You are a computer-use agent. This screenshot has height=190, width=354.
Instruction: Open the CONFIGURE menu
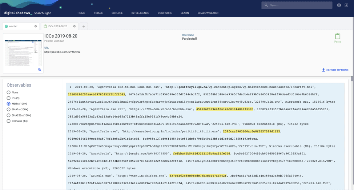pos(165,13)
